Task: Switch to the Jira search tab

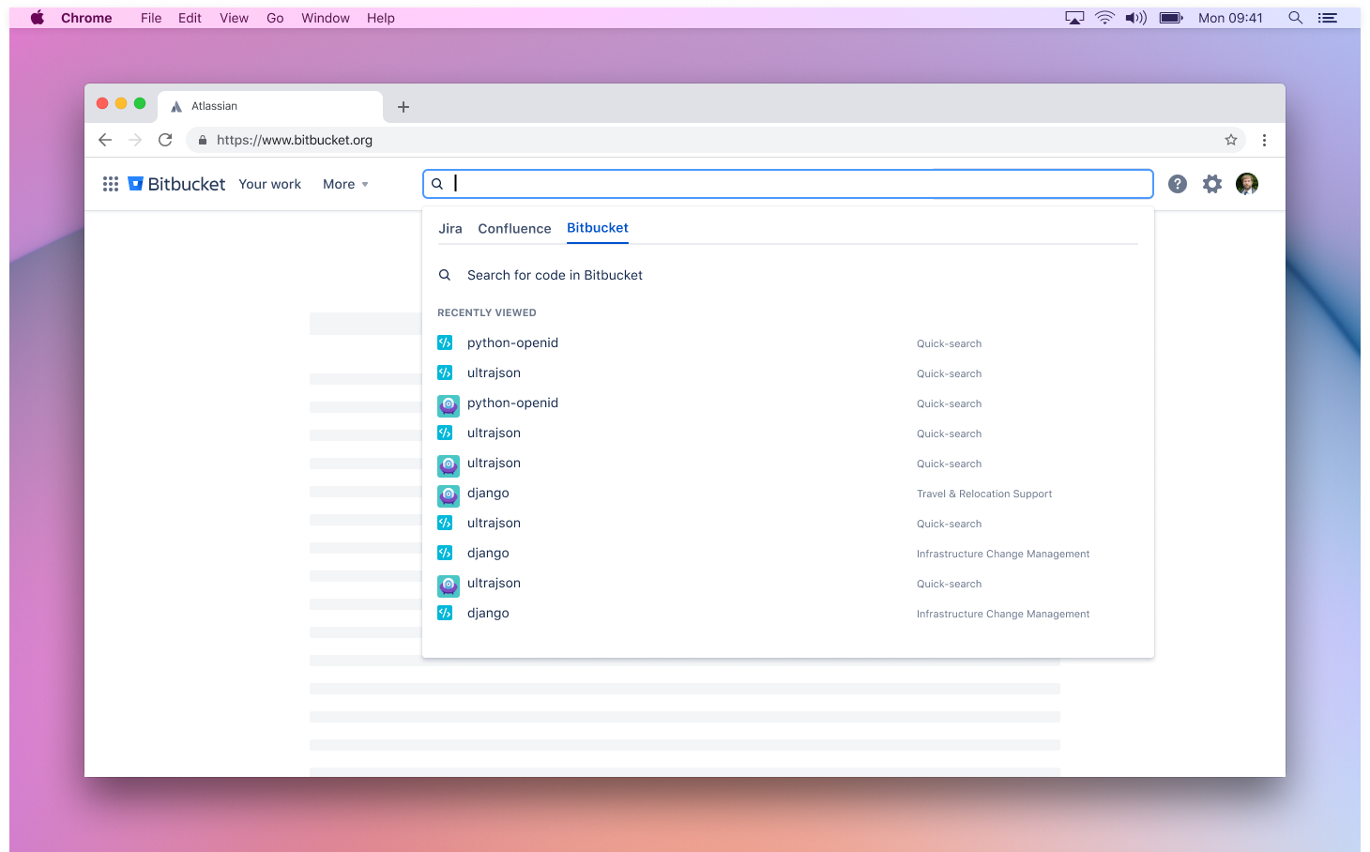Action: (x=450, y=229)
